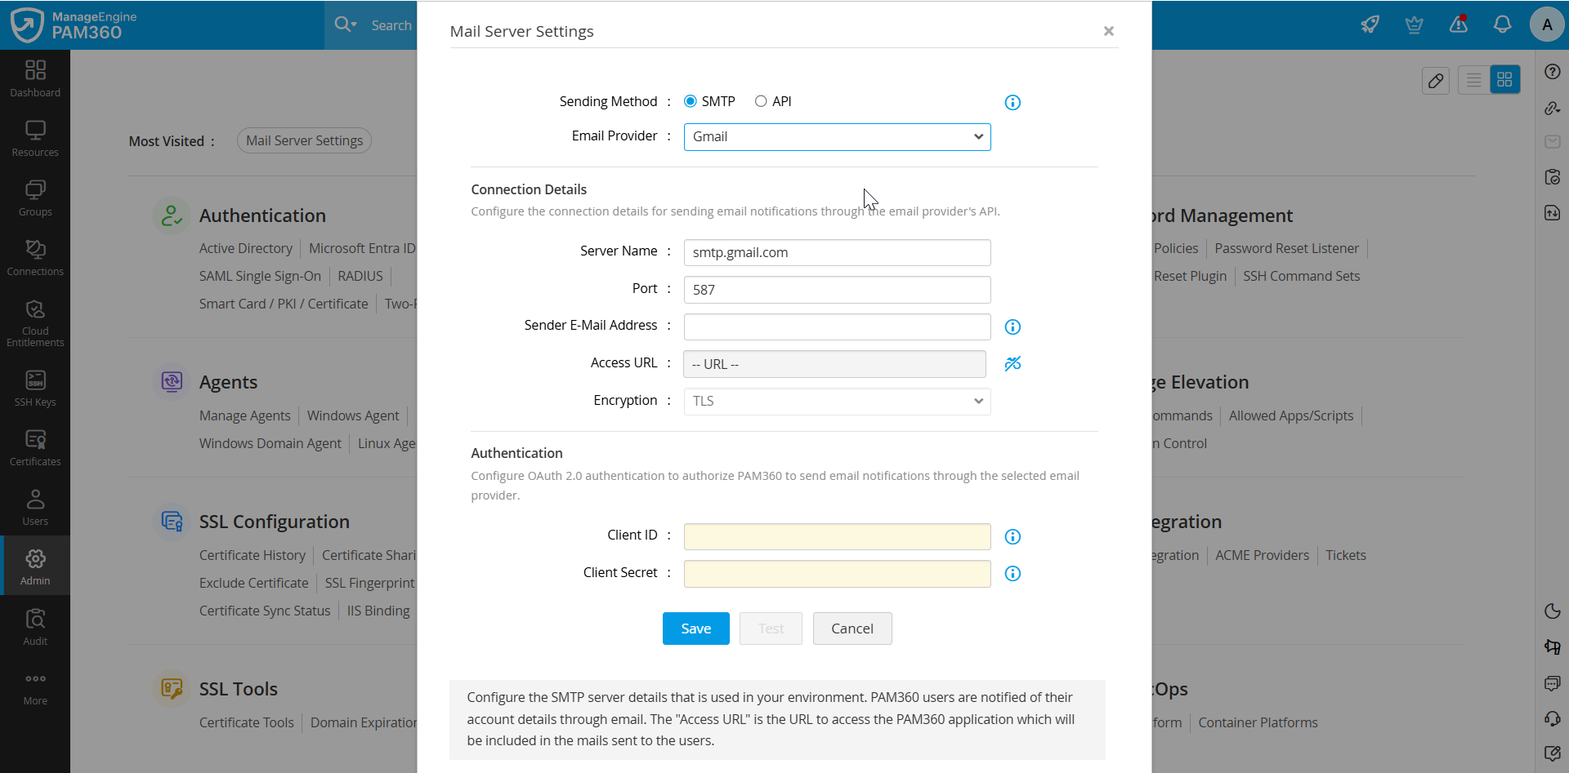
Task: Switch to list view layout
Action: (1474, 80)
